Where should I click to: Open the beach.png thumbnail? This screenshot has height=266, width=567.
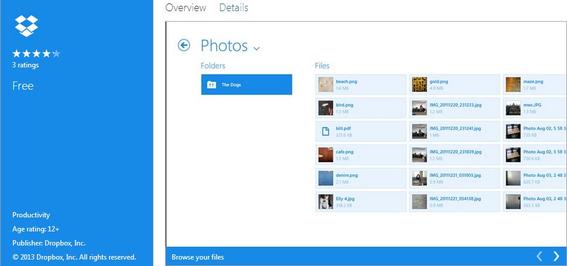(x=326, y=85)
